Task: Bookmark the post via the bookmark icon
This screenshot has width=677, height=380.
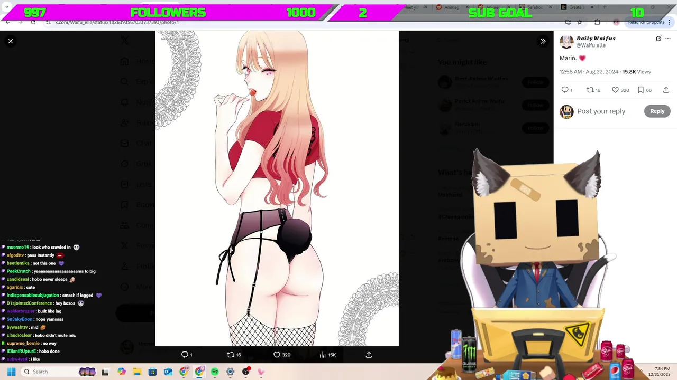Action: coord(641,90)
